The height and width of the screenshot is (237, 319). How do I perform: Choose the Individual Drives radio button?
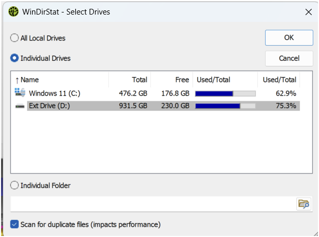tap(15, 58)
